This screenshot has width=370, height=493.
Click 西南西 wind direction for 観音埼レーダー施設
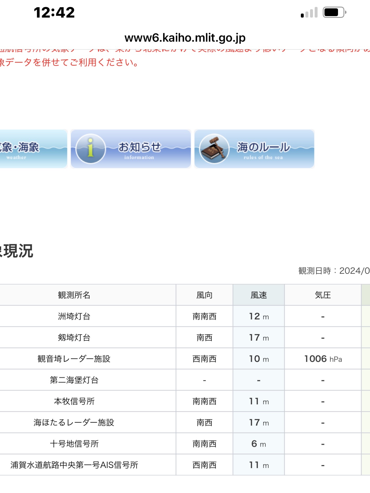204,359
